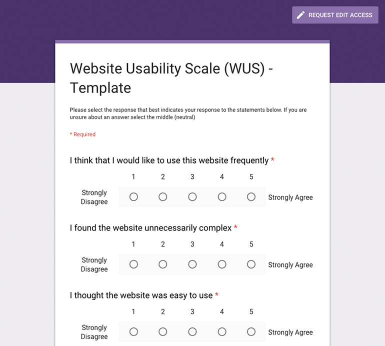Click the red Required notice text

point(82,134)
